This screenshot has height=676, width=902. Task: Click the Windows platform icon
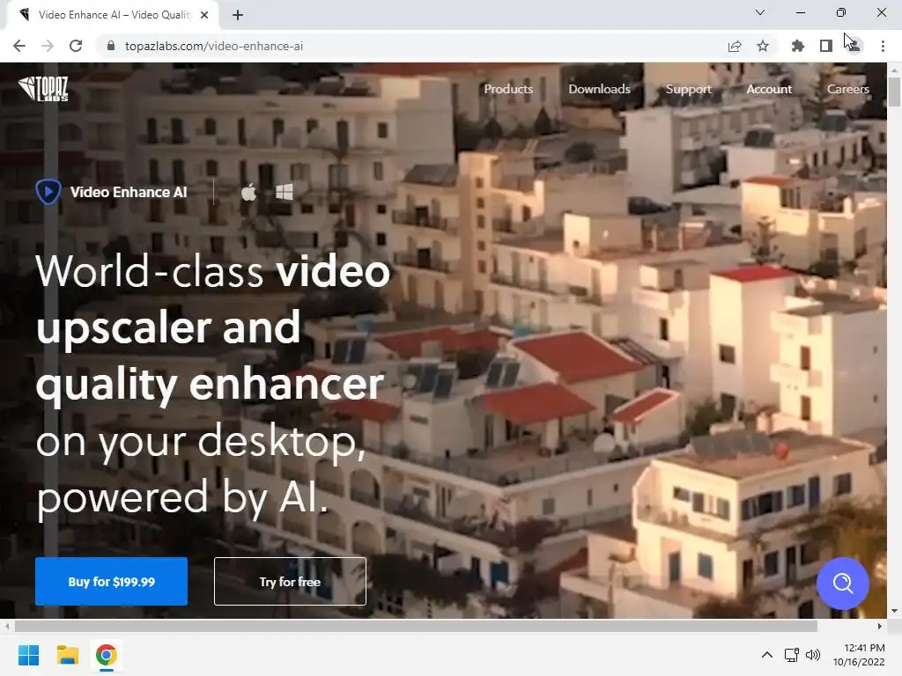click(x=285, y=192)
